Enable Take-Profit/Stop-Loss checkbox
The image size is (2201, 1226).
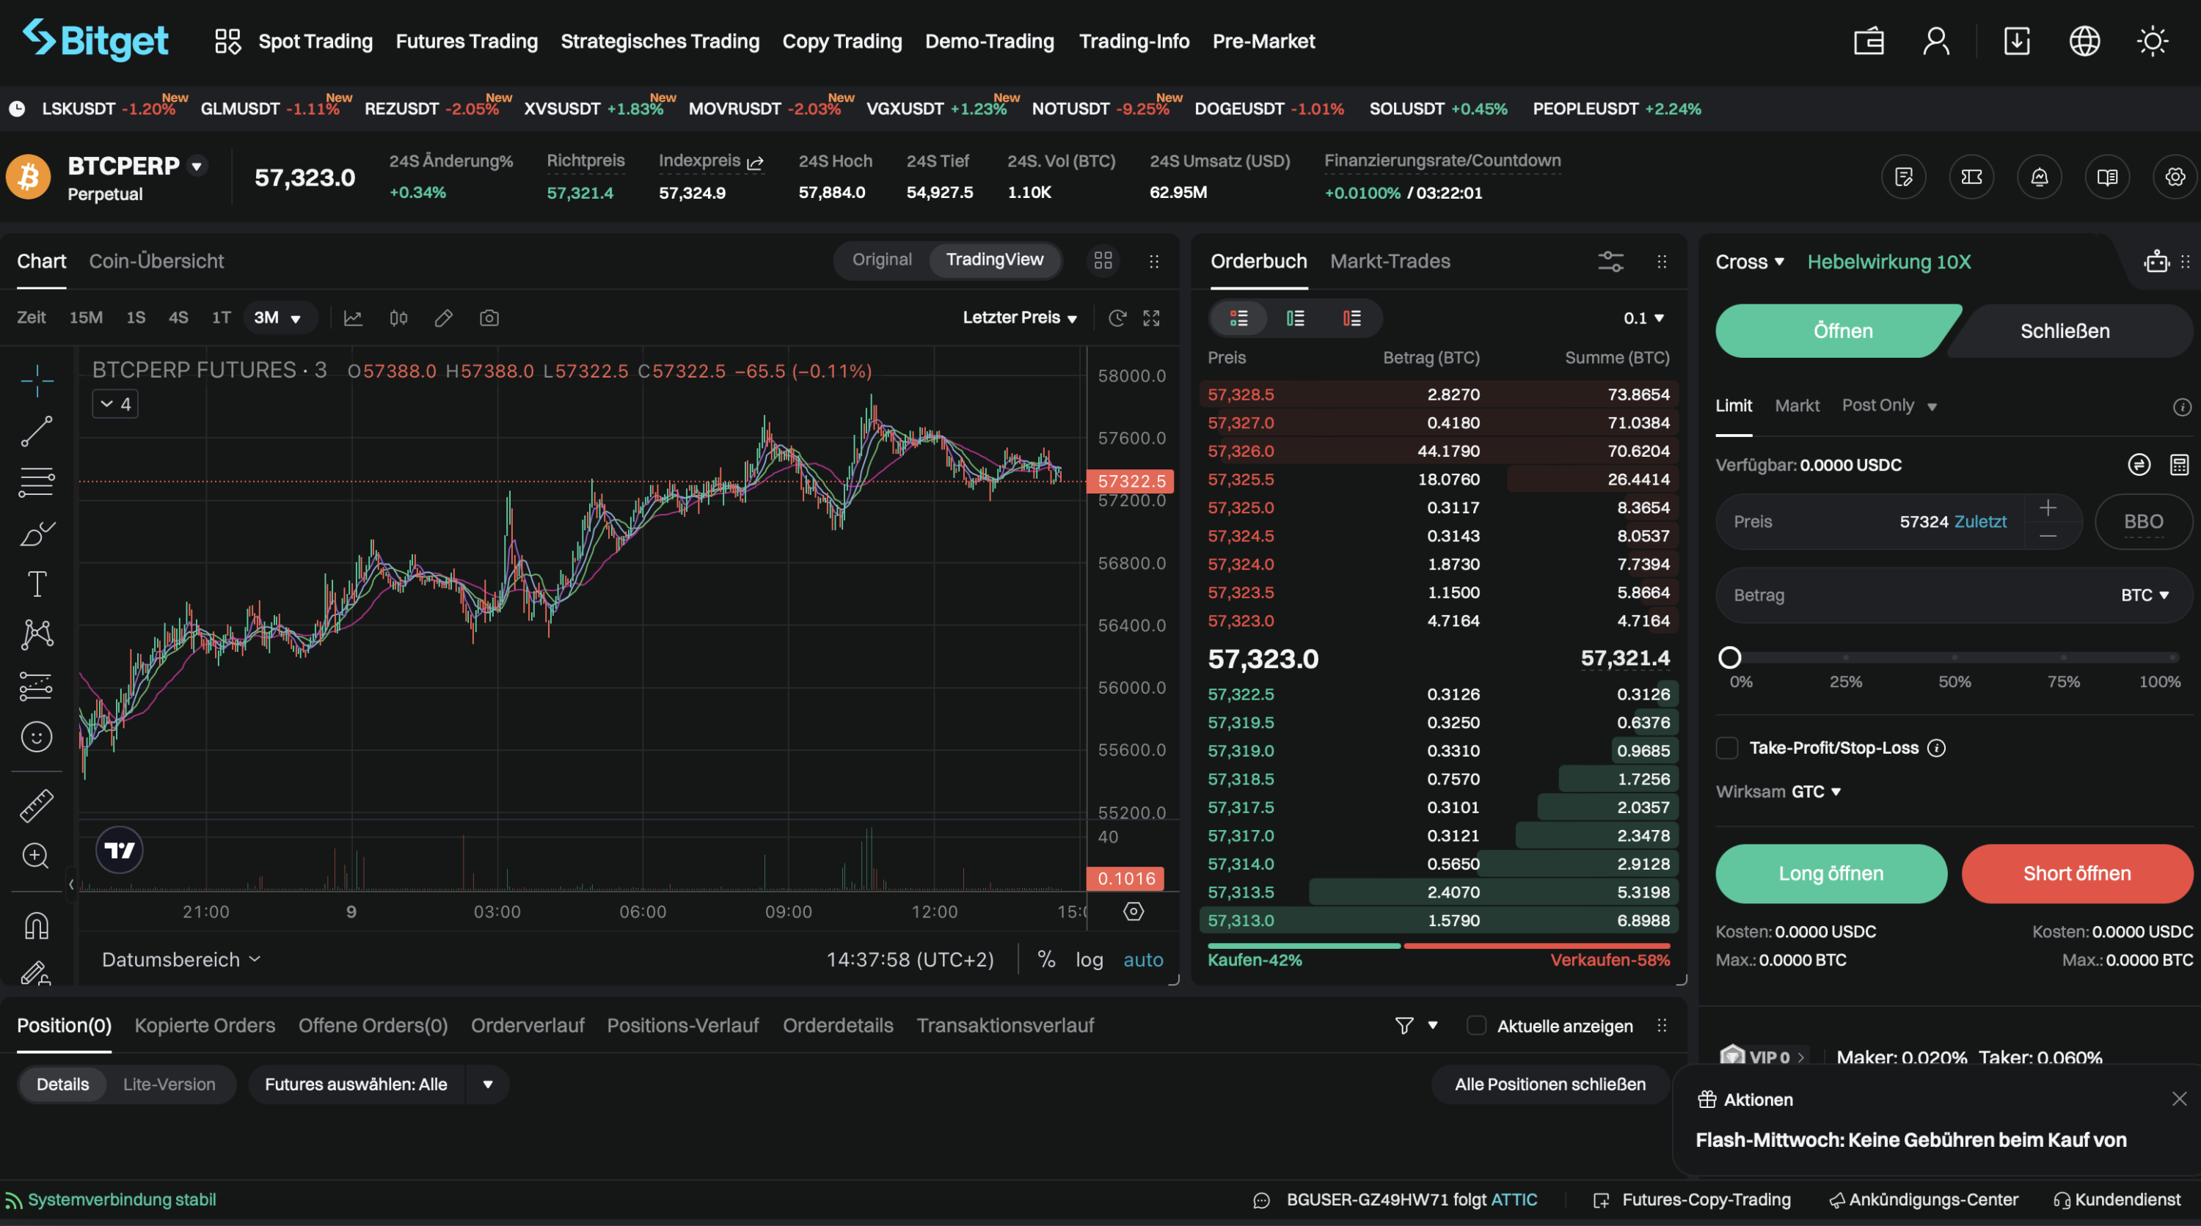tap(1727, 748)
